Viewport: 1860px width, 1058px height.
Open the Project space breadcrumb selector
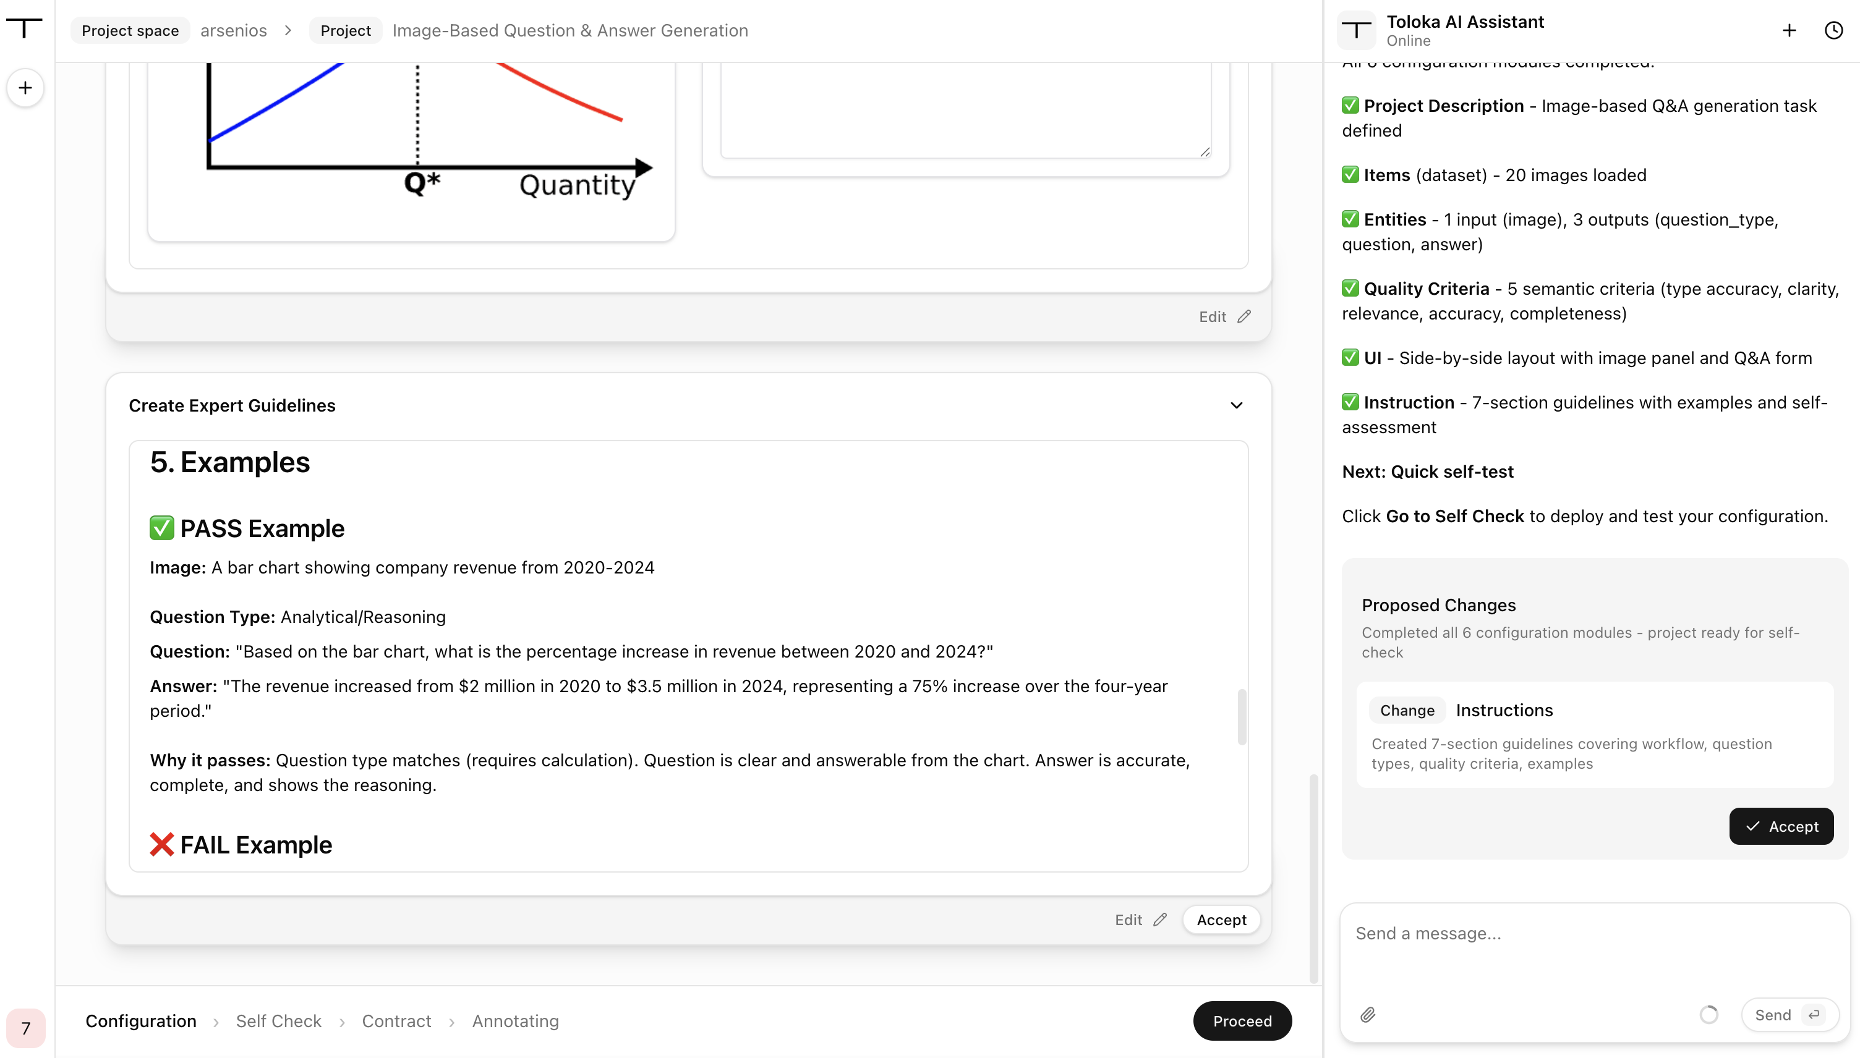click(x=130, y=30)
